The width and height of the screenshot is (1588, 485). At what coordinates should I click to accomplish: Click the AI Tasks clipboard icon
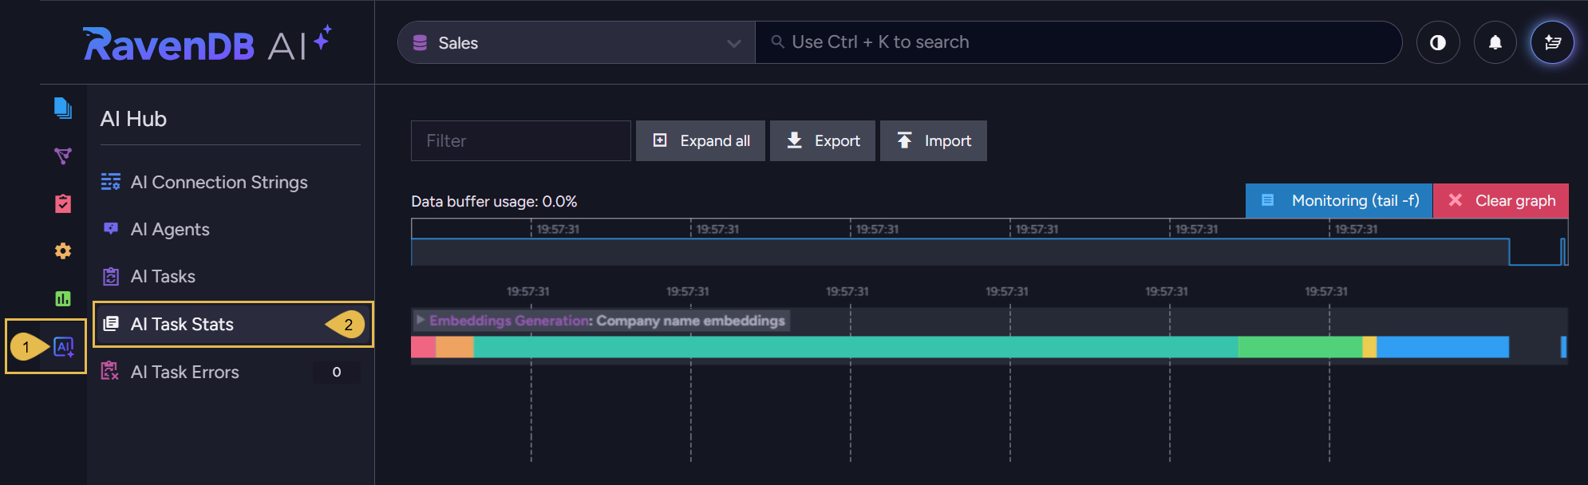(x=111, y=277)
